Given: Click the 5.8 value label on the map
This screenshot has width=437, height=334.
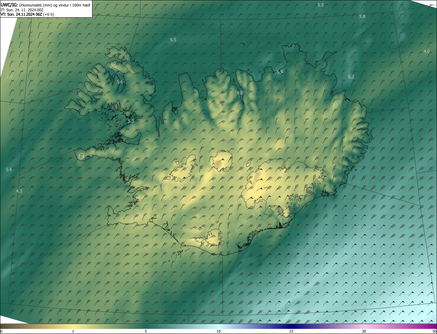Looking at the screenshot, I should 362,16.
